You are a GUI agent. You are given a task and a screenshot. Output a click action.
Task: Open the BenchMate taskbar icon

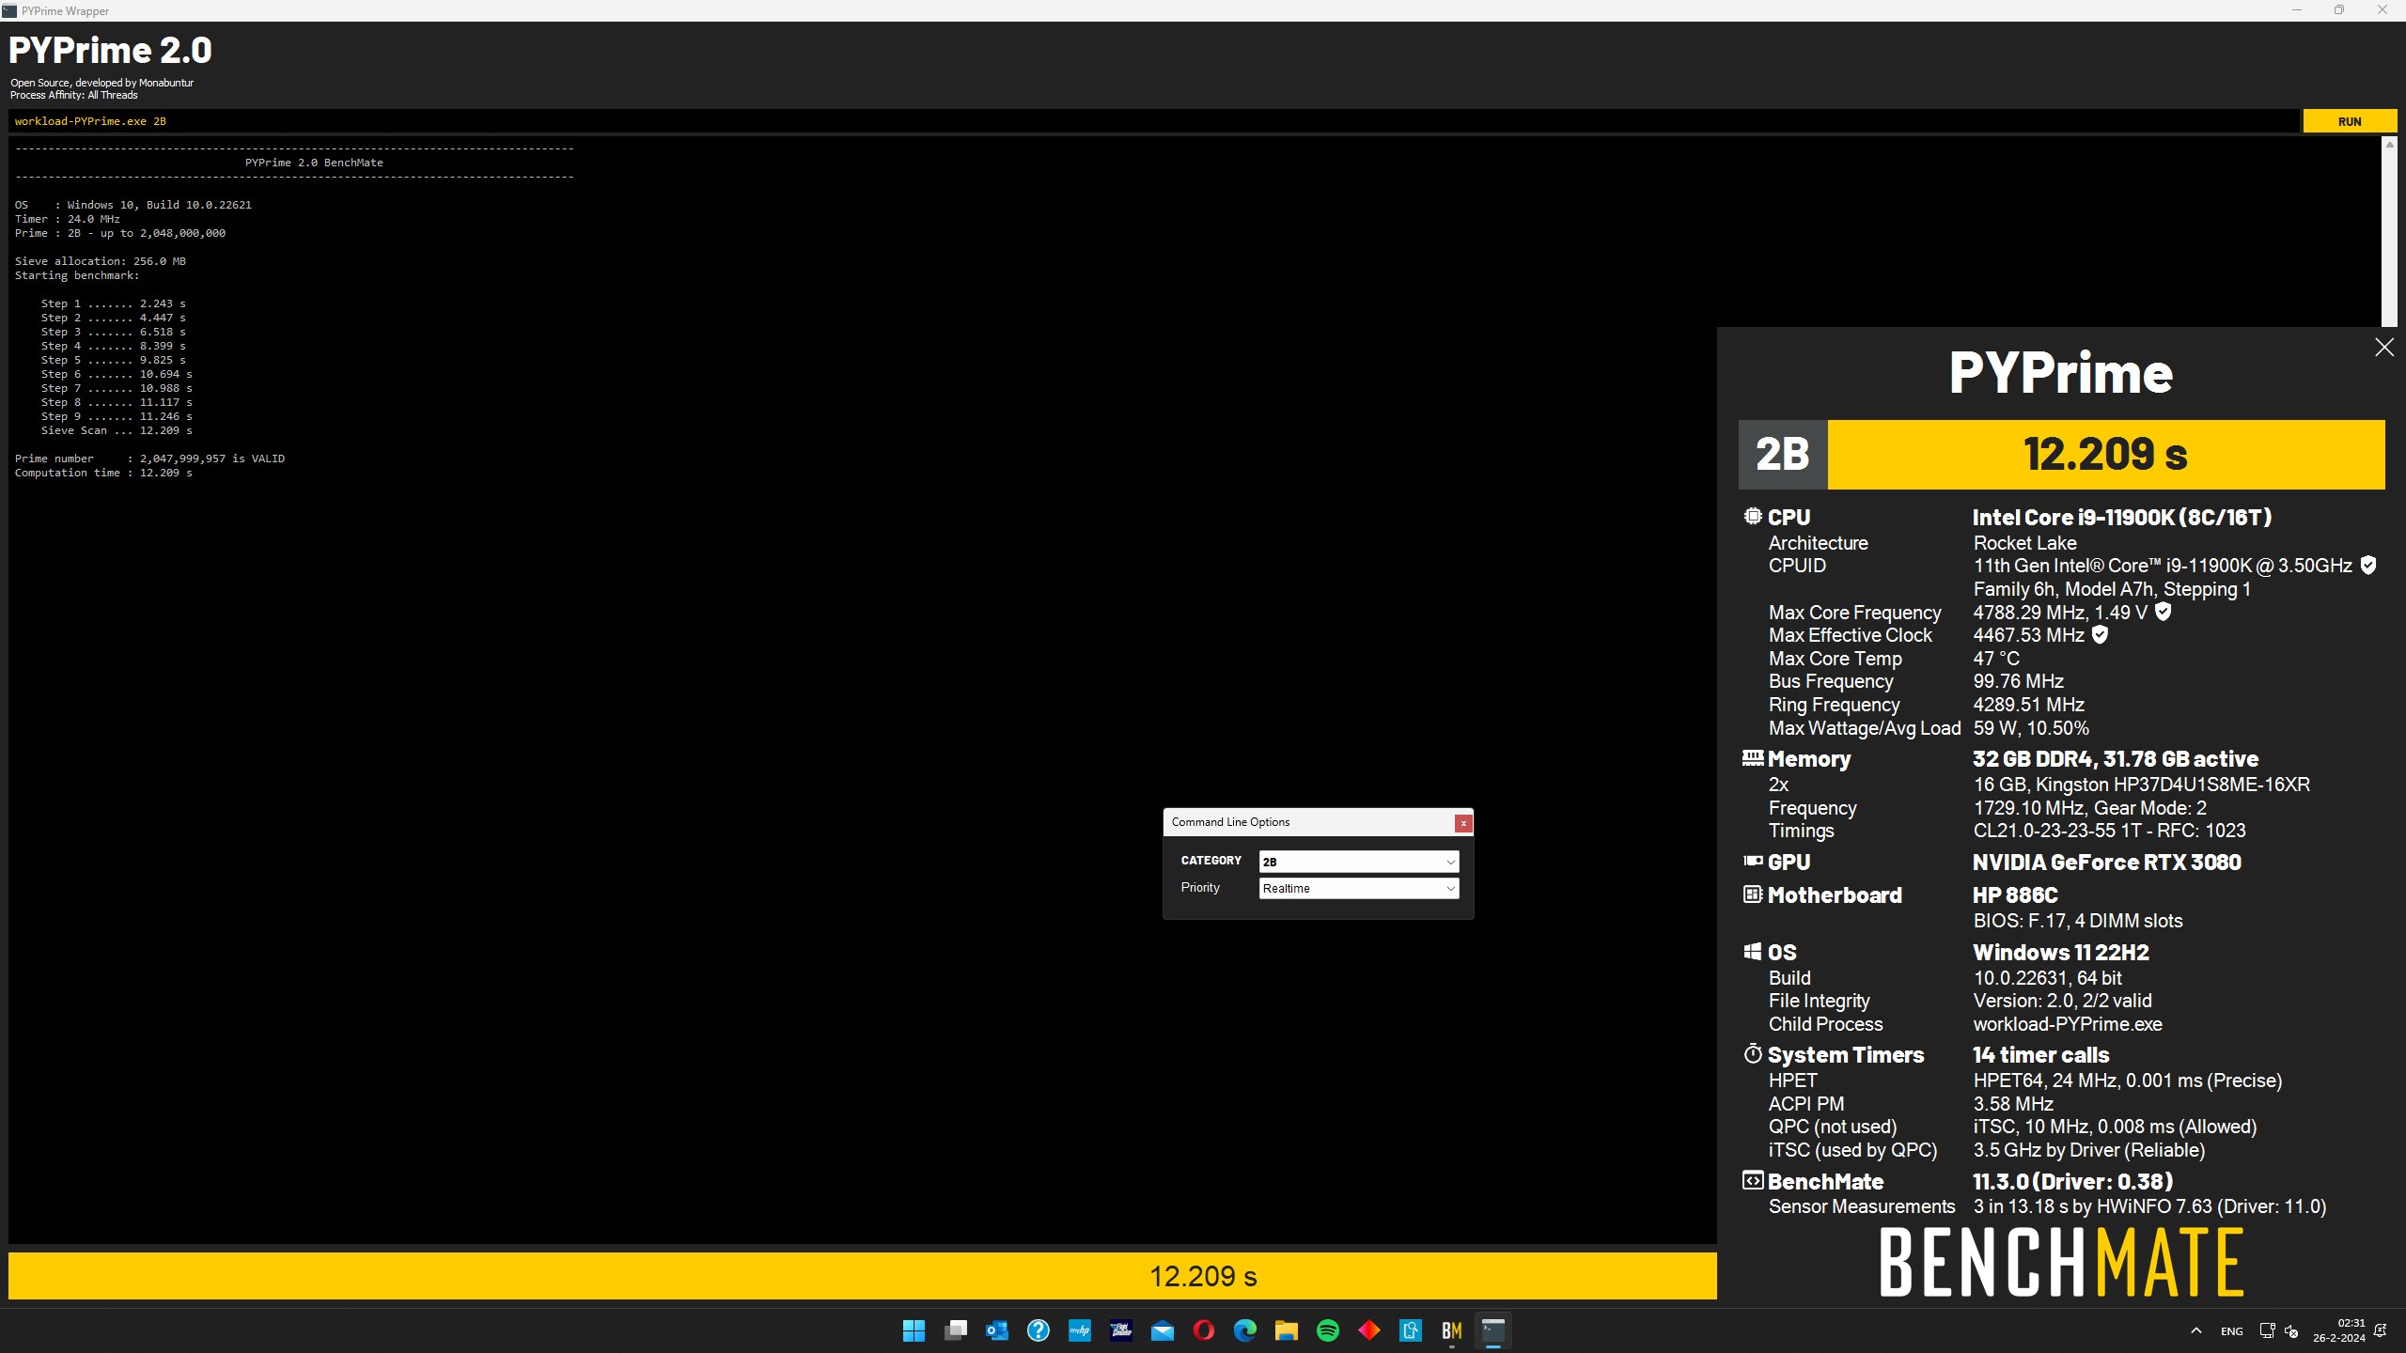pyautogui.click(x=1452, y=1330)
